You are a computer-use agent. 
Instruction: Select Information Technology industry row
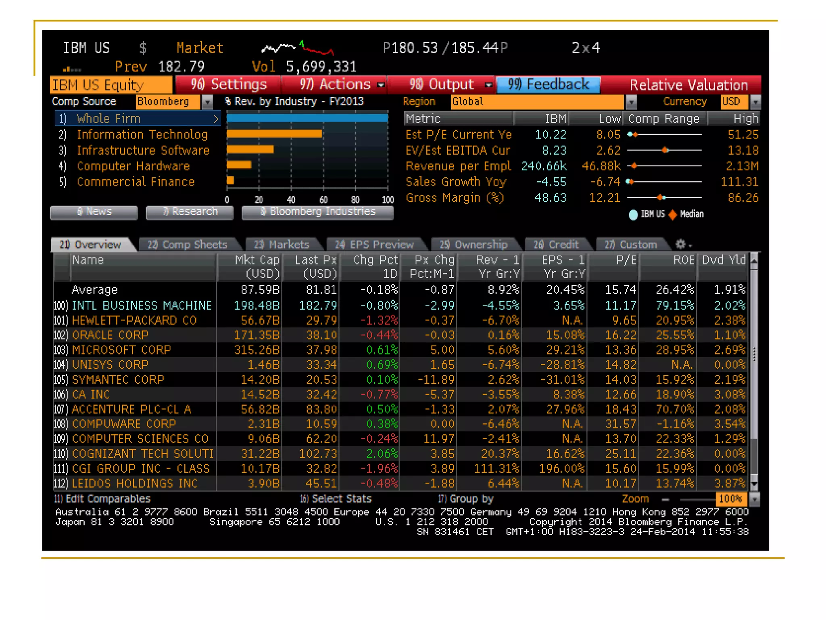[x=142, y=135]
